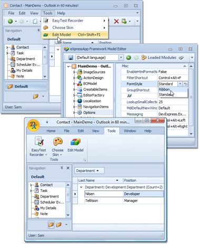The width and height of the screenshot is (199, 244).
Task: Open Help menu in top Contact window
Action: tap(61, 13)
